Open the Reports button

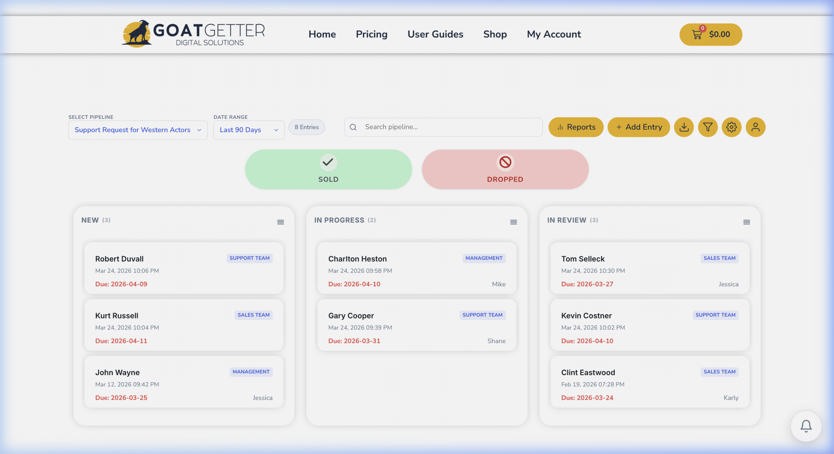[576, 127]
